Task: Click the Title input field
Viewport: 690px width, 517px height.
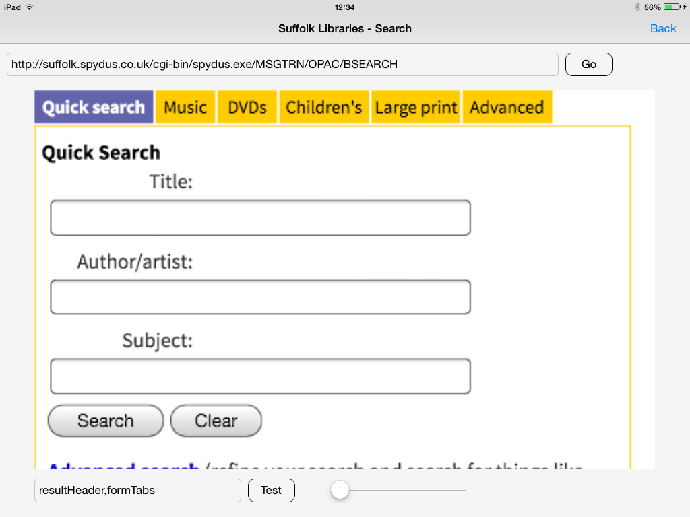Action: pos(260,218)
